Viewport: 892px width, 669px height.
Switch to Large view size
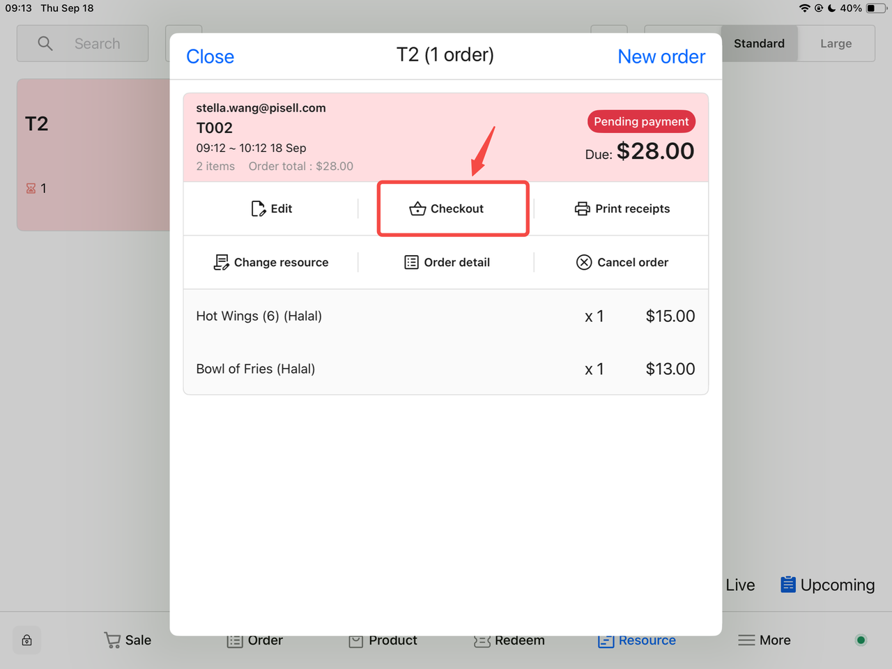click(836, 43)
